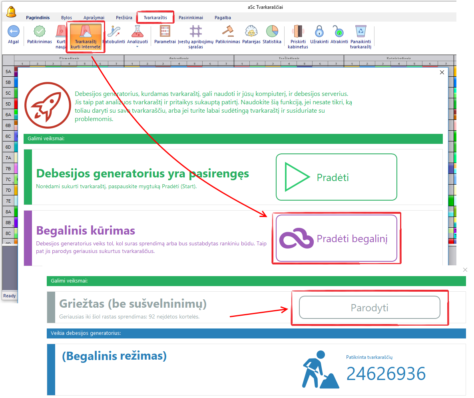Screen dimensions: 474x398
Task: Click the Patobulinti escalator icon
Action: pos(114,32)
